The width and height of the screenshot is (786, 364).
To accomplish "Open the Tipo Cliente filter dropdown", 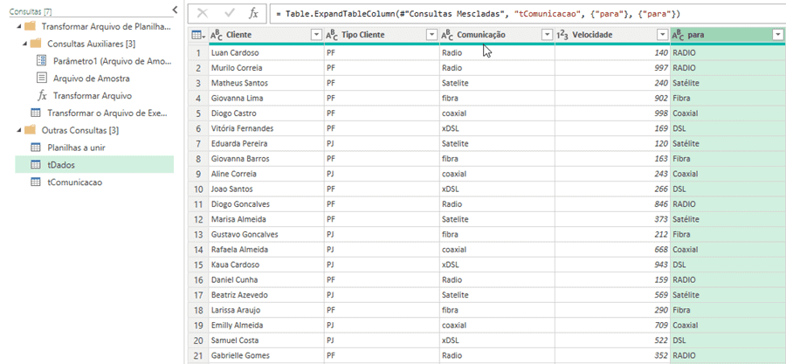I will [431, 35].
